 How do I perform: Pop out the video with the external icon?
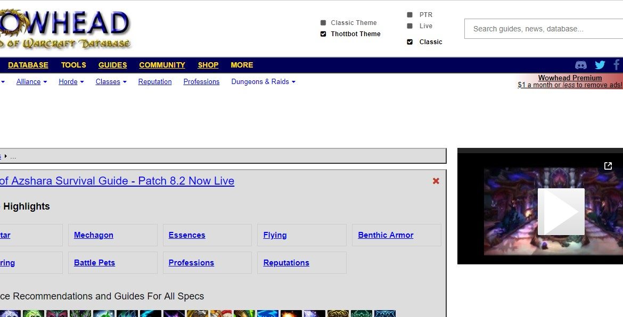(608, 166)
